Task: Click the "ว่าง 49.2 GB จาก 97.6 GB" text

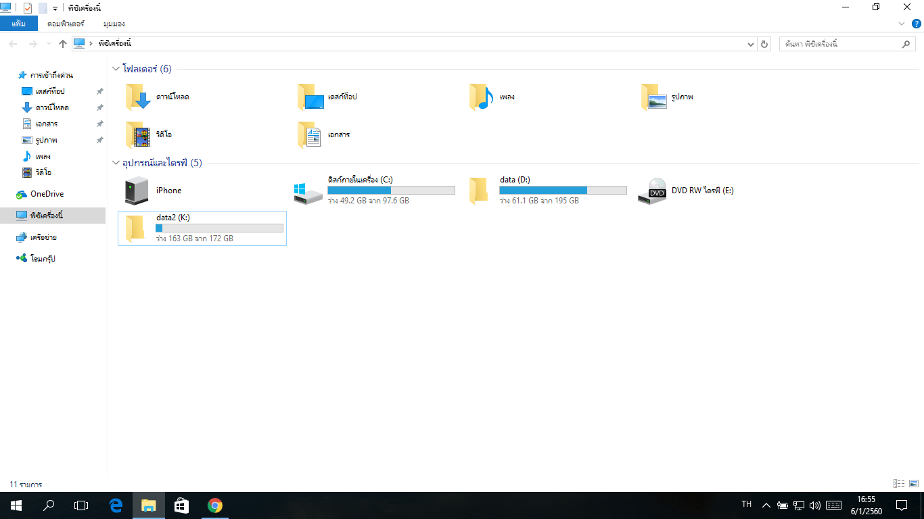Action: (x=368, y=201)
